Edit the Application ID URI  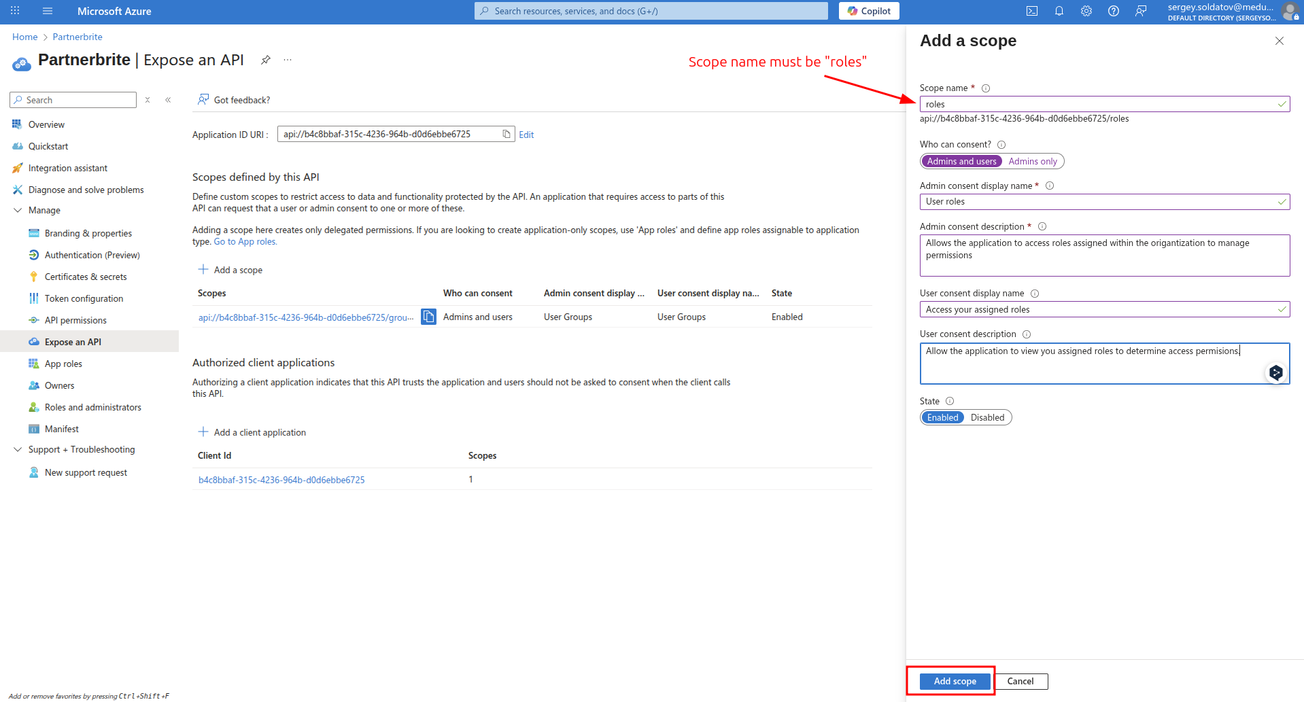click(526, 135)
